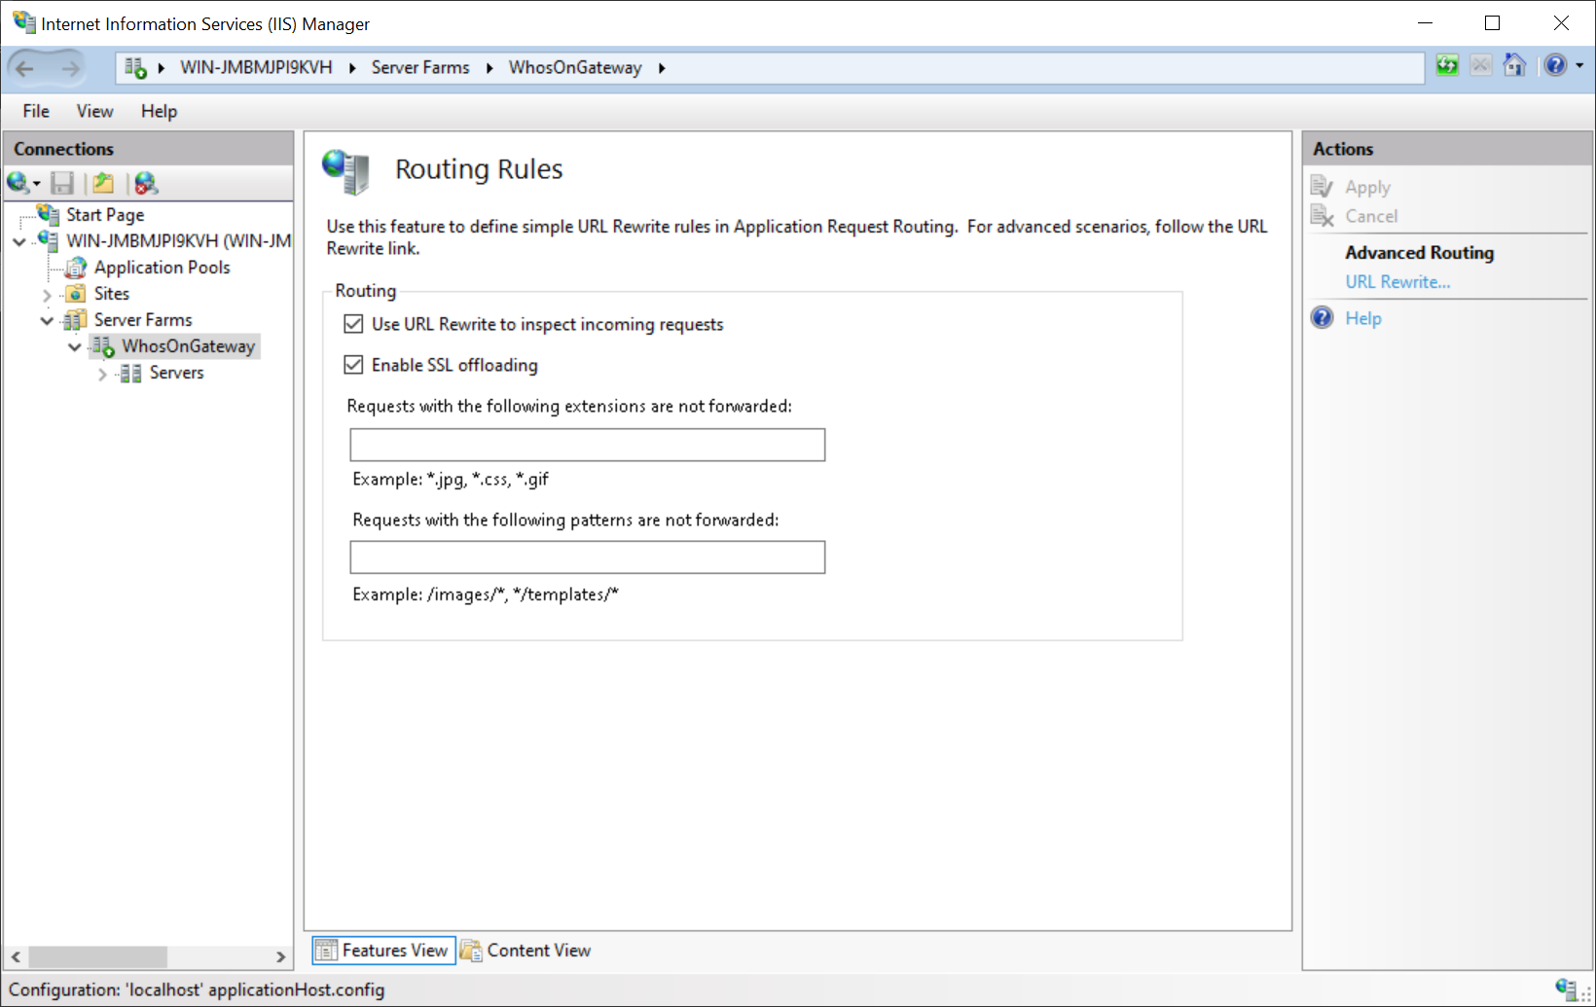The height and width of the screenshot is (1007, 1596).
Task: Click the Routing Rules feature icon
Action: pyautogui.click(x=345, y=171)
